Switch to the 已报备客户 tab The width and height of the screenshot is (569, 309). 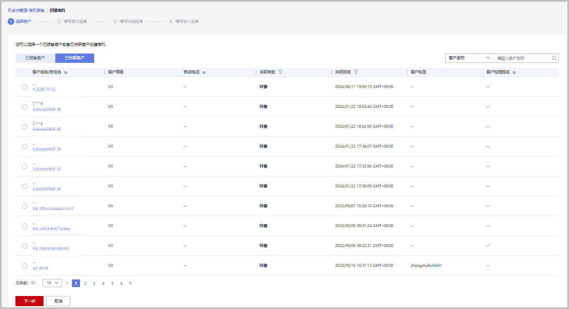[x=35, y=58]
